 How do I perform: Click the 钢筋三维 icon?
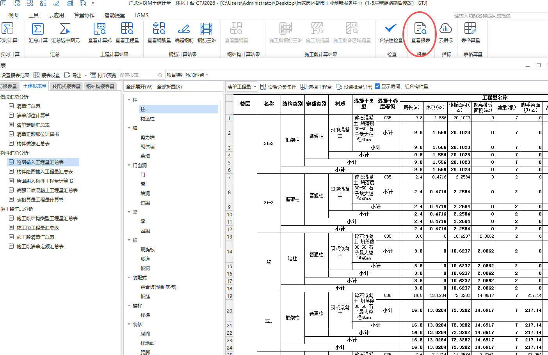coord(206,32)
